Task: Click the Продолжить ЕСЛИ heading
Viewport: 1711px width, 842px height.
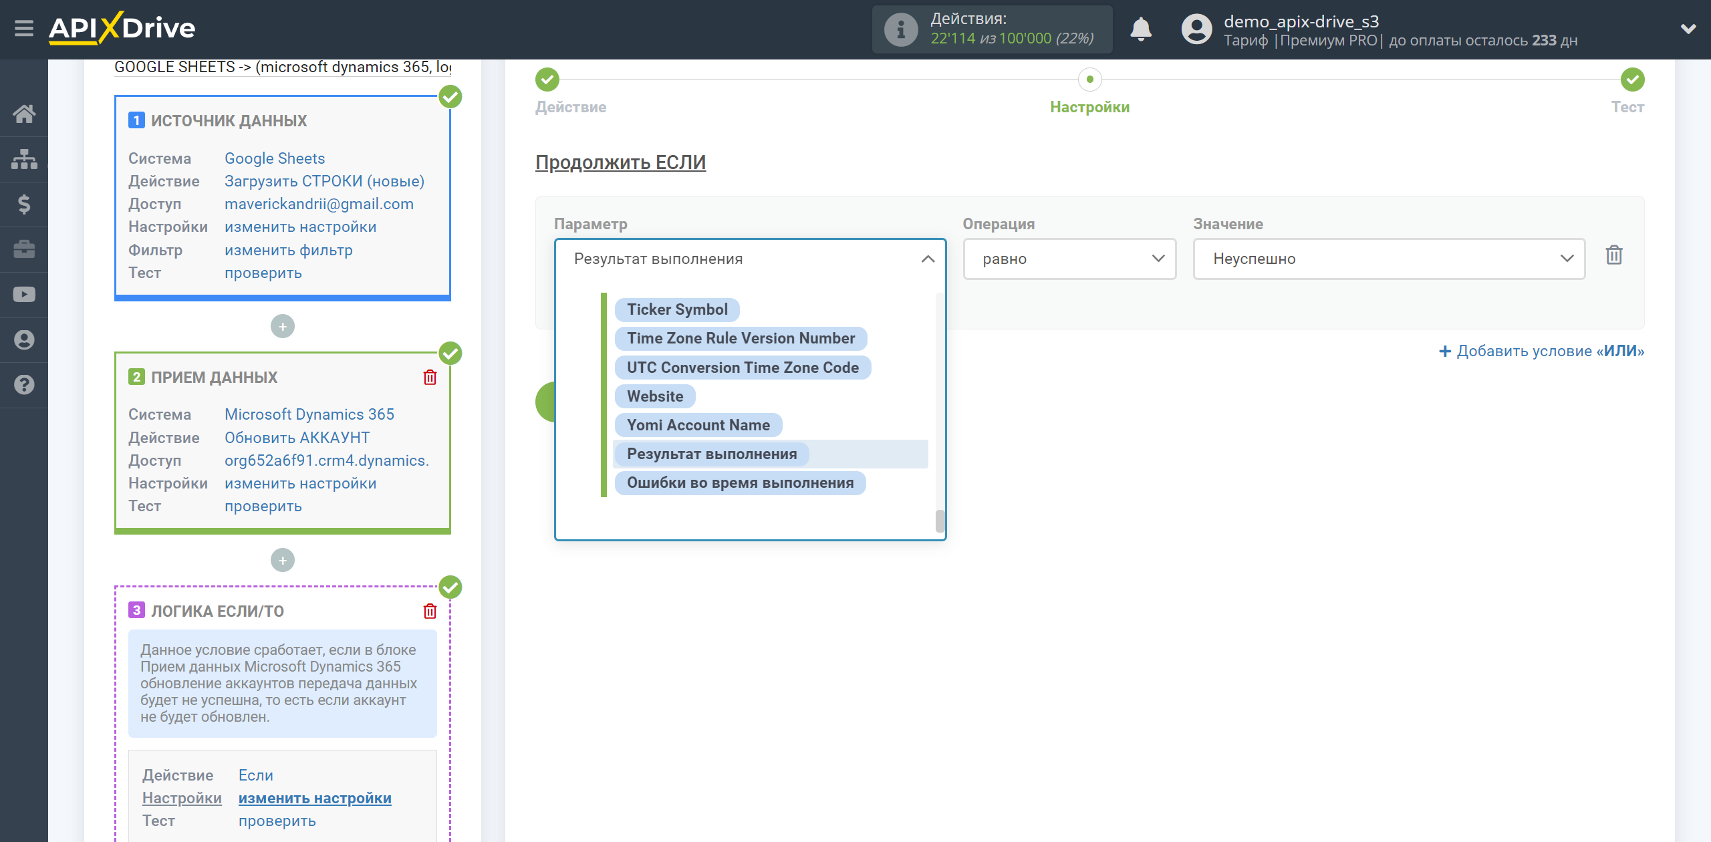Action: [x=620, y=162]
